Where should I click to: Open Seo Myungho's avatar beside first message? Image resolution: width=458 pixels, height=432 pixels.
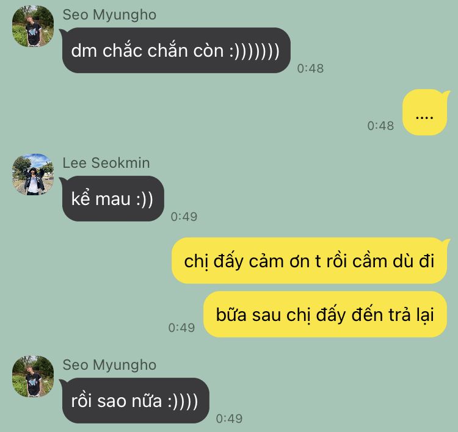coord(33,26)
